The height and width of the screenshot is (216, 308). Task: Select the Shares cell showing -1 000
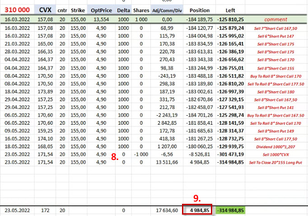(x=140, y=155)
